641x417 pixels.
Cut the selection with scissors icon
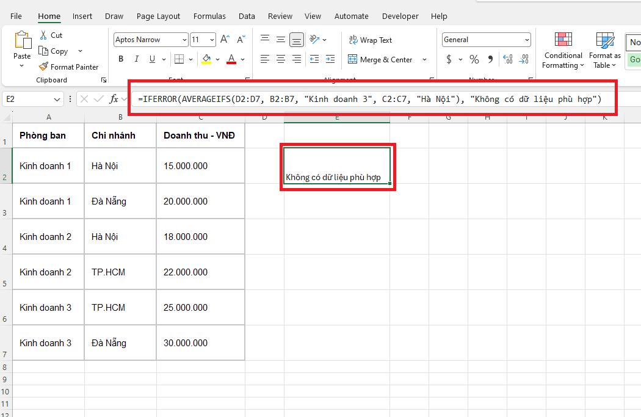[43, 35]
